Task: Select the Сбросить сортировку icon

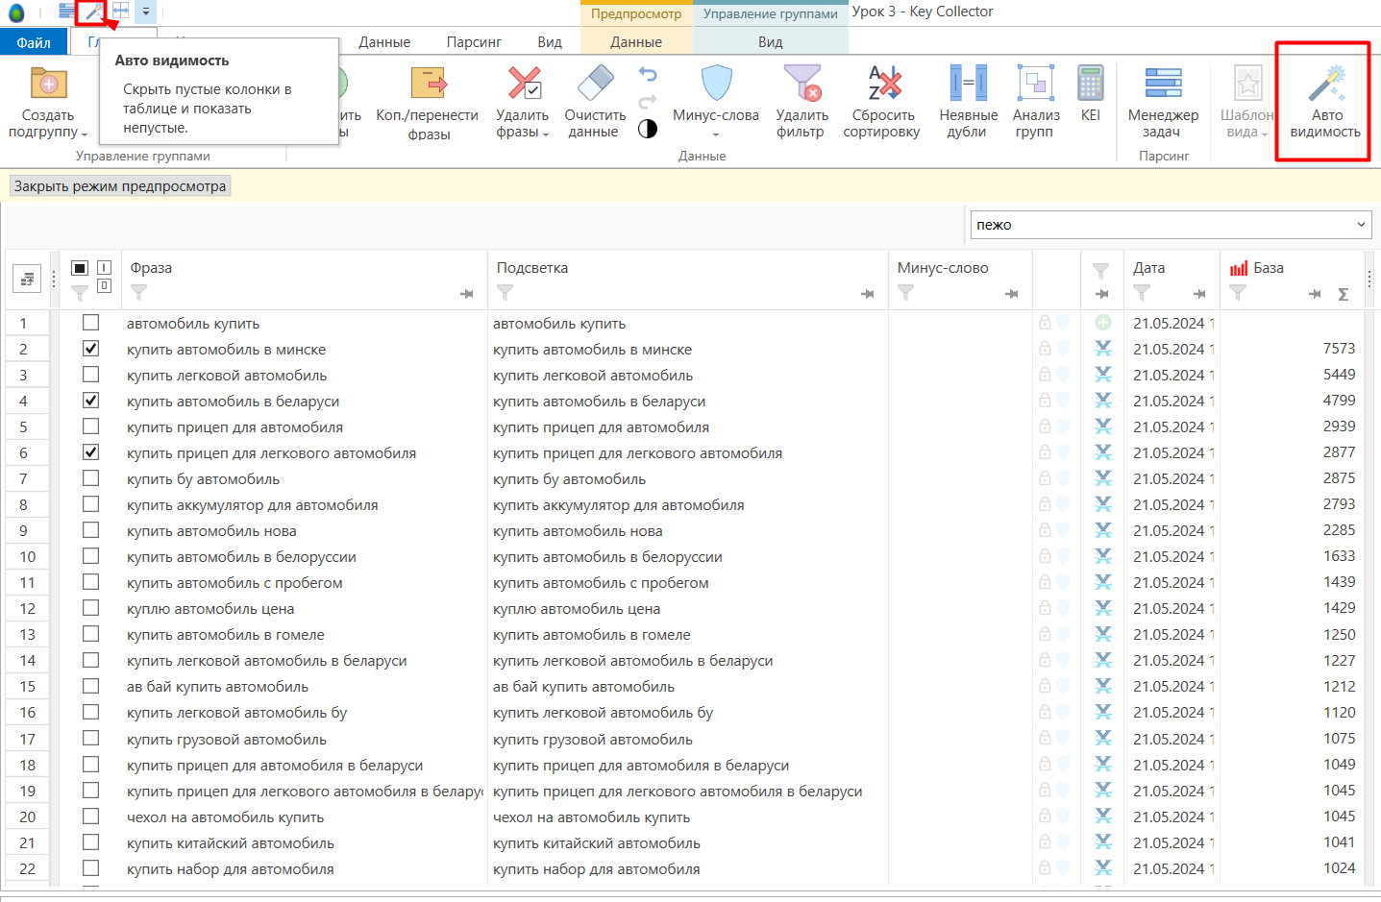Action: click(884, 84)
